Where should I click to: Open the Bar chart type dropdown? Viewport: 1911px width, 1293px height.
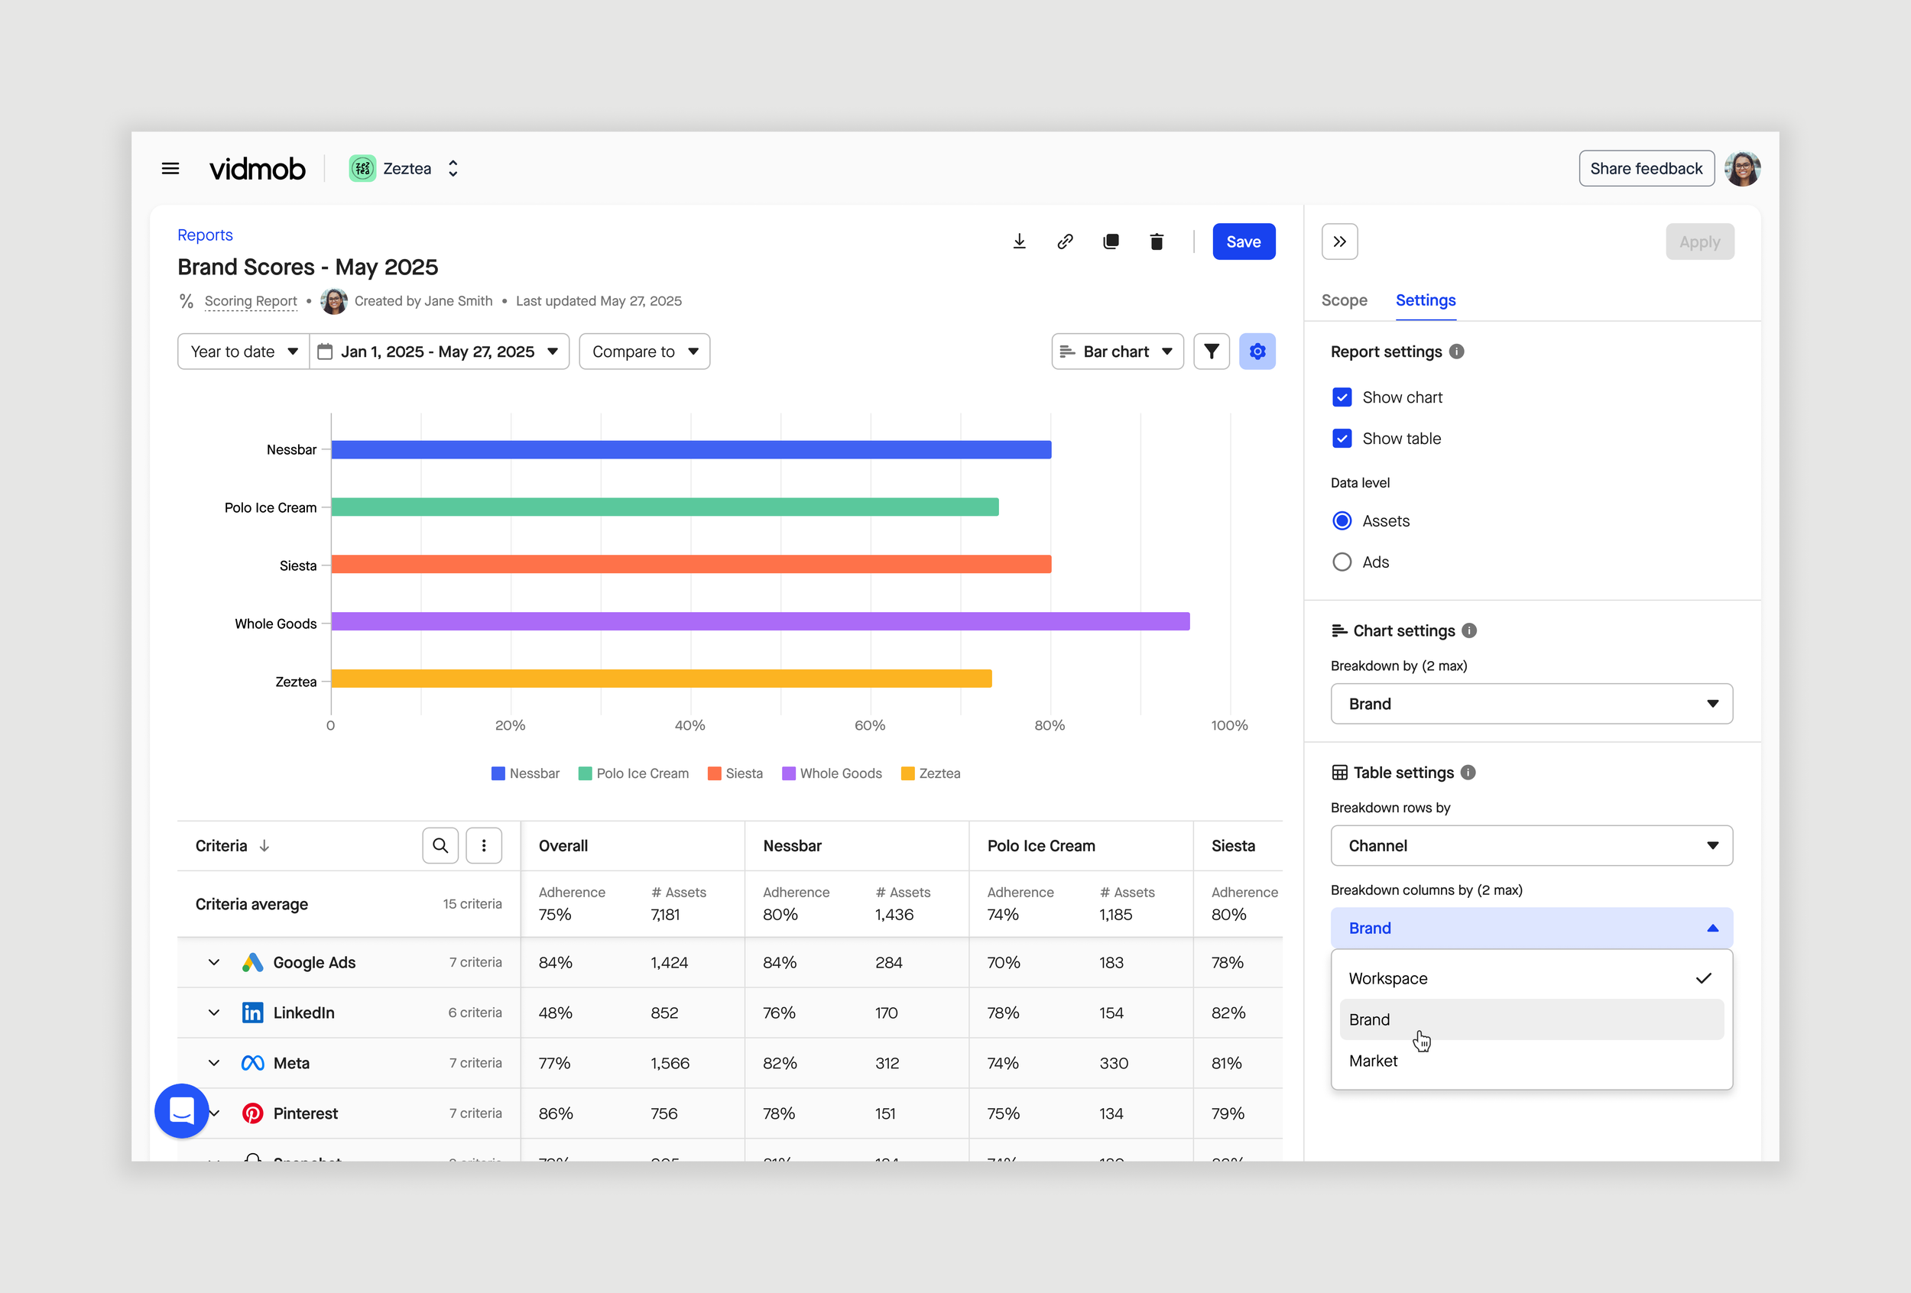pyautogui.click(x=1117, y=351)
